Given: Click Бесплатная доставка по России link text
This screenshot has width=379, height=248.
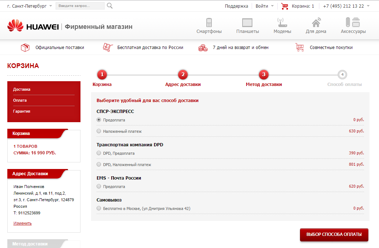Looking at the screenshot, I should point(150,48).
